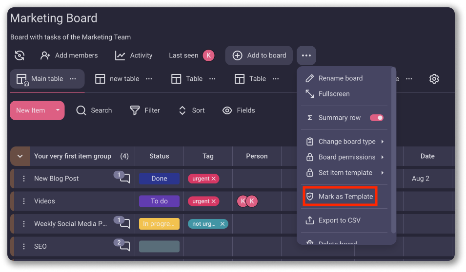466x272 pixels.
Task: Click the three-dot board options button
Action: [x=306, y=55]
